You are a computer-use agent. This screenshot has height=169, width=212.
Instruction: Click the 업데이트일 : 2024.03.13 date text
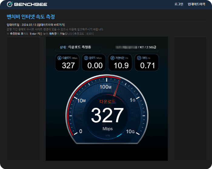pos(22,25)
